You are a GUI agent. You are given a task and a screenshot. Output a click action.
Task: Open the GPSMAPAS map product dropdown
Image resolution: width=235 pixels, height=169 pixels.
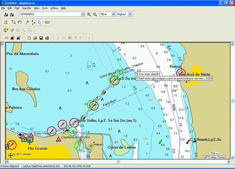tap(83, 14)
